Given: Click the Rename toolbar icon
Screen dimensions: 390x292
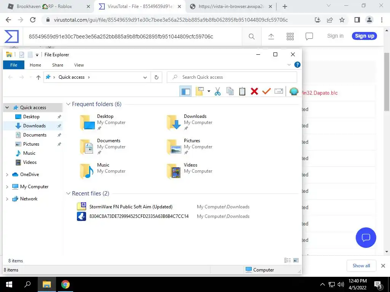Looking at the screenshot, I should tap(278, 91).
